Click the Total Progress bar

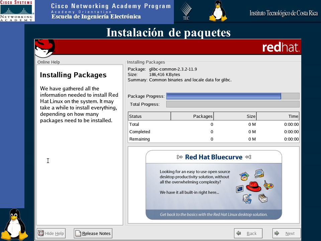(233, 104)
